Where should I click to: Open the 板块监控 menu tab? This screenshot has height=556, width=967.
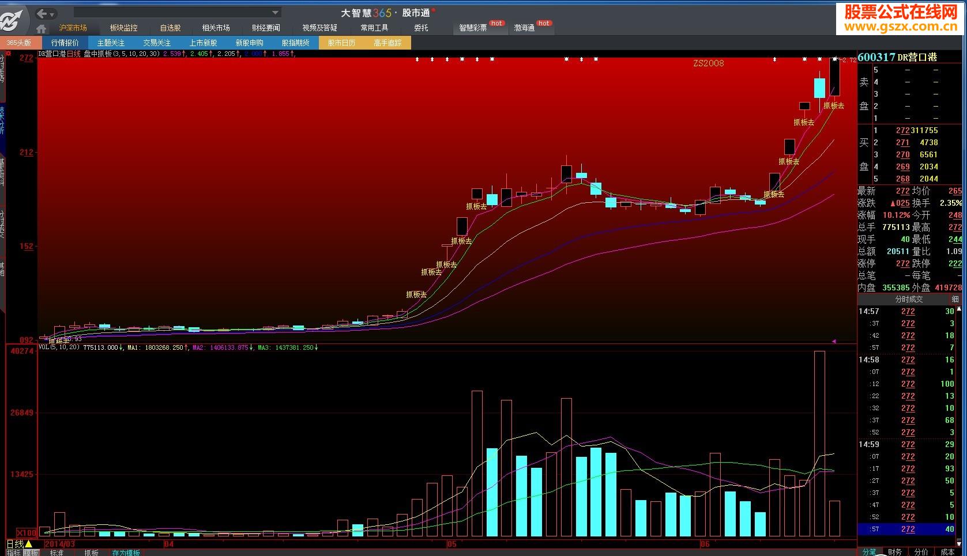pos(123,28)
